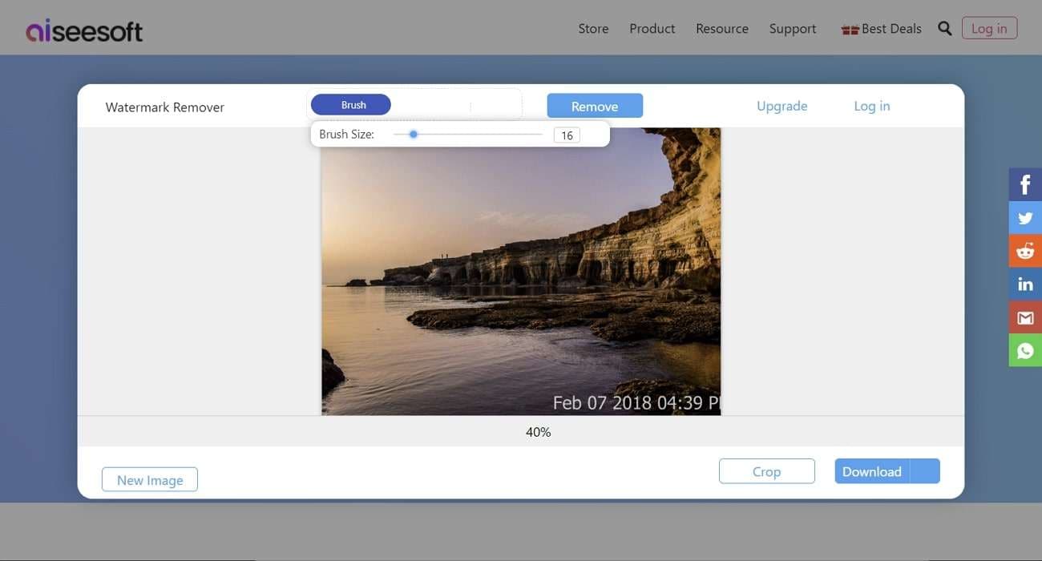1042x561 pixels.
Task: Open the Support menu
Action: [x=792, y=26]
